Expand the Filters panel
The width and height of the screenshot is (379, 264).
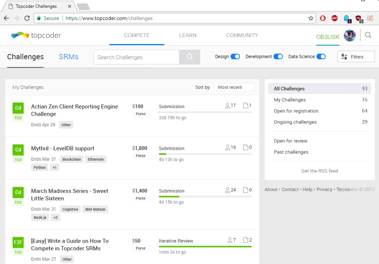[356, 57]
